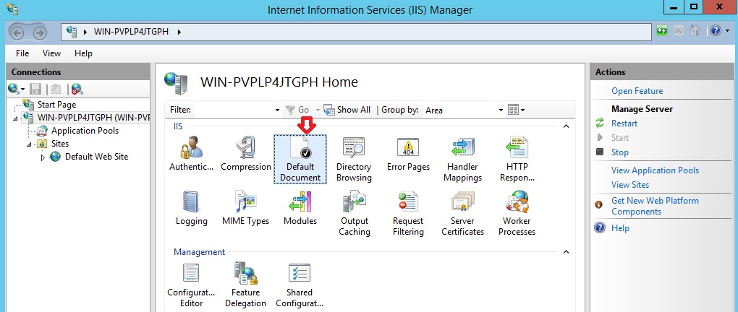
Task: Open the view mode dropdown button
Action: point(517,110)
